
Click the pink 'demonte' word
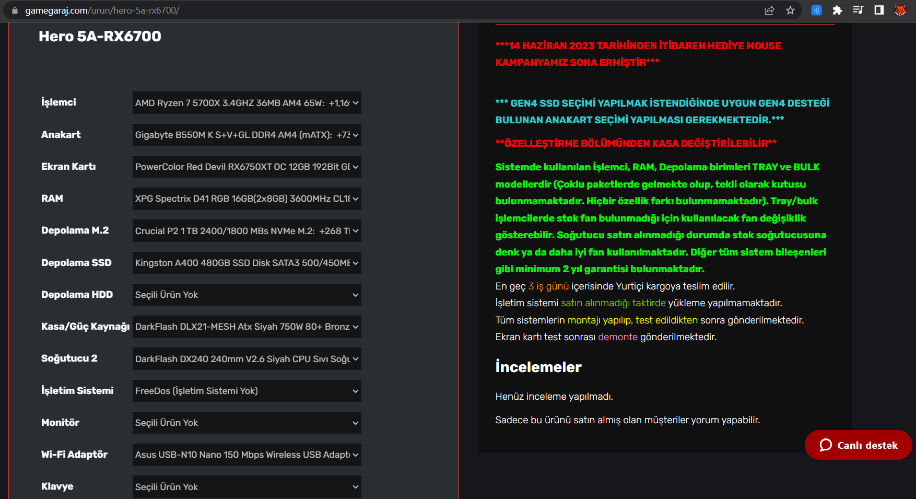[618, 337]
